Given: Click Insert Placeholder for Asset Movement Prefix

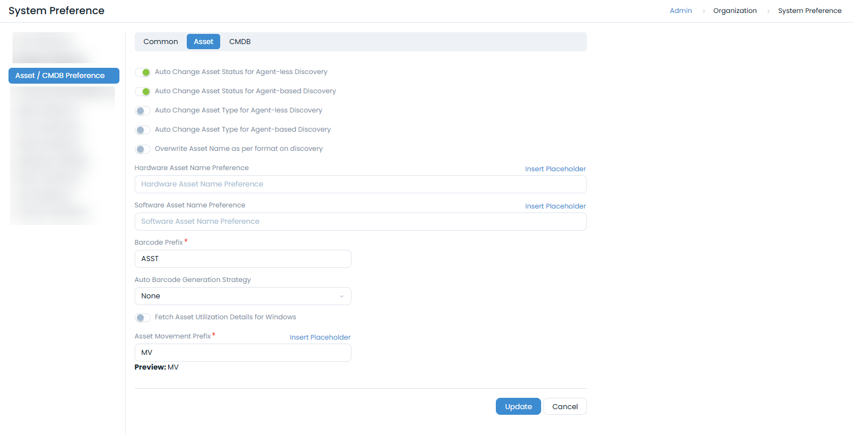Looking at the screenshot, I should point(320,337).
